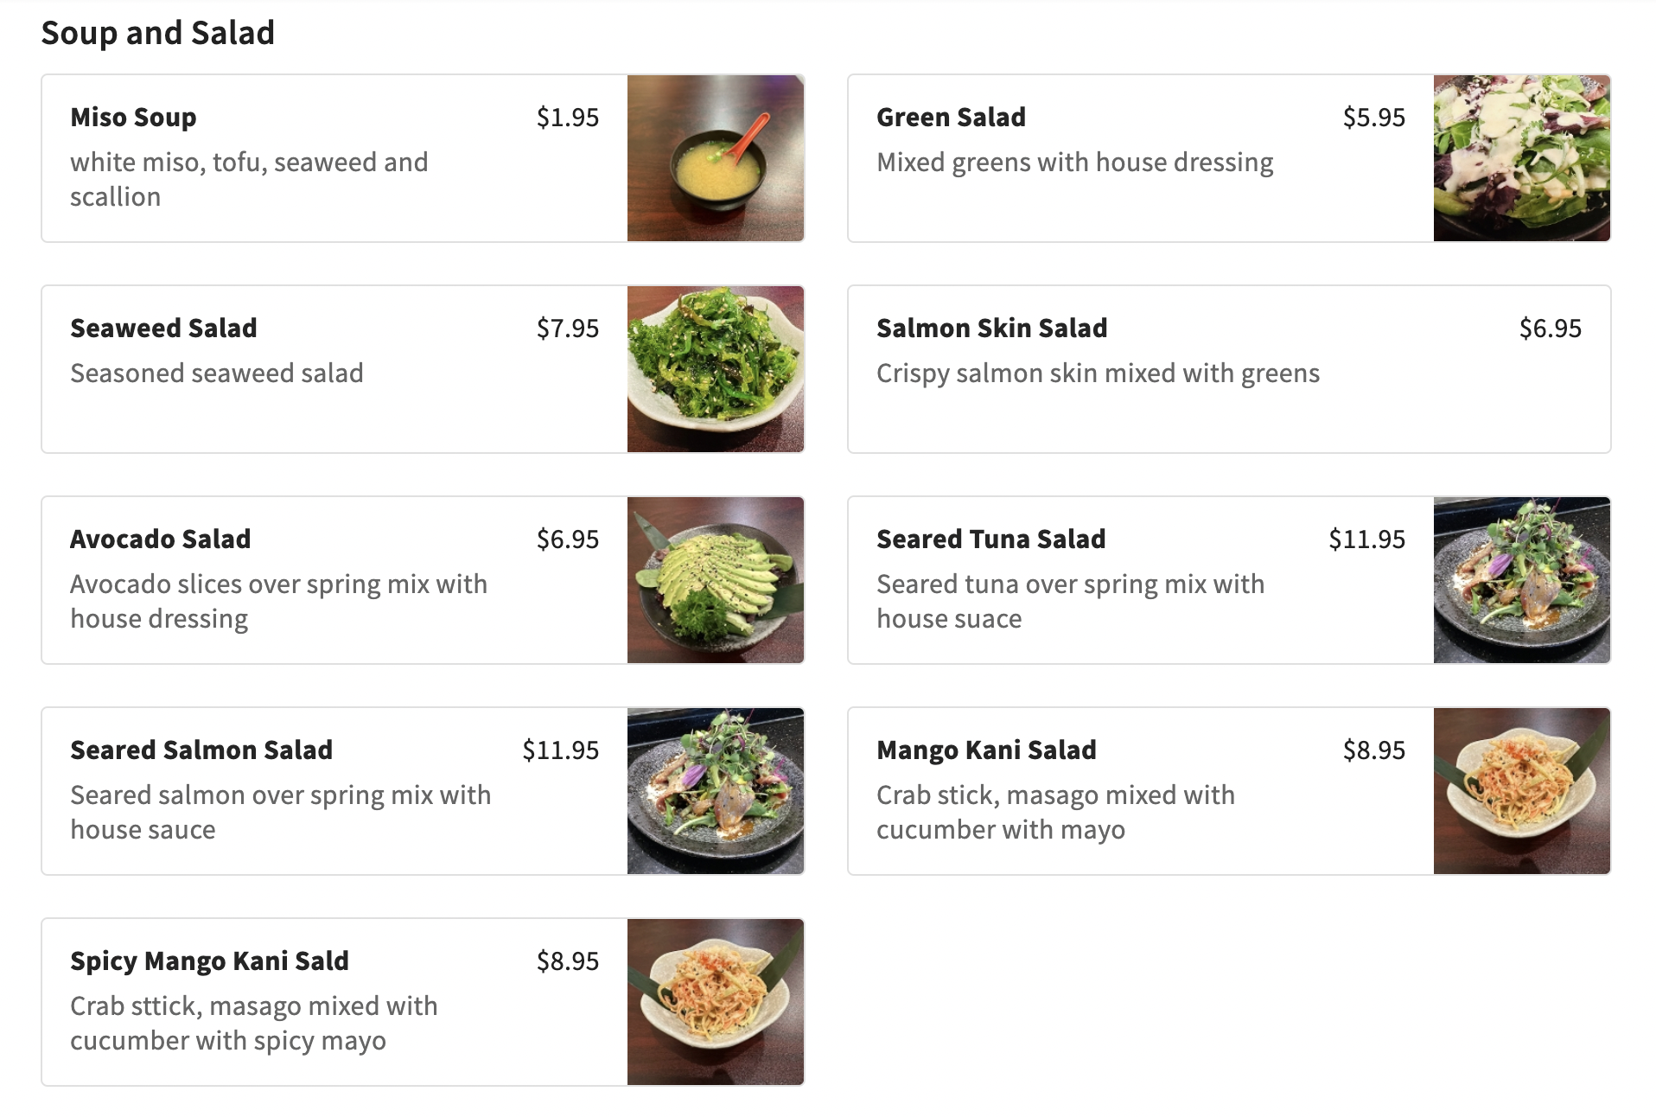
Task: Click the Crispy salmon skin description text
Action: (x=1098, y=373)
